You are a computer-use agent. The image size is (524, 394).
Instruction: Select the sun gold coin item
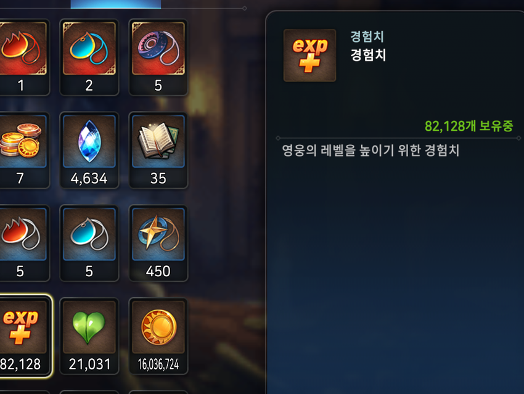tap(158, 336)
